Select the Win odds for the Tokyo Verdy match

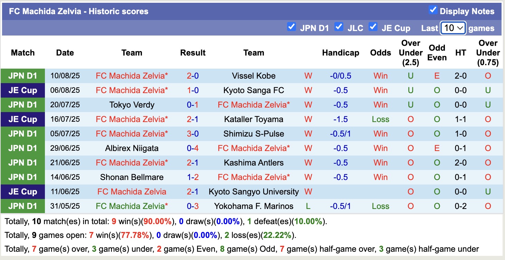[x=380, y=104]
